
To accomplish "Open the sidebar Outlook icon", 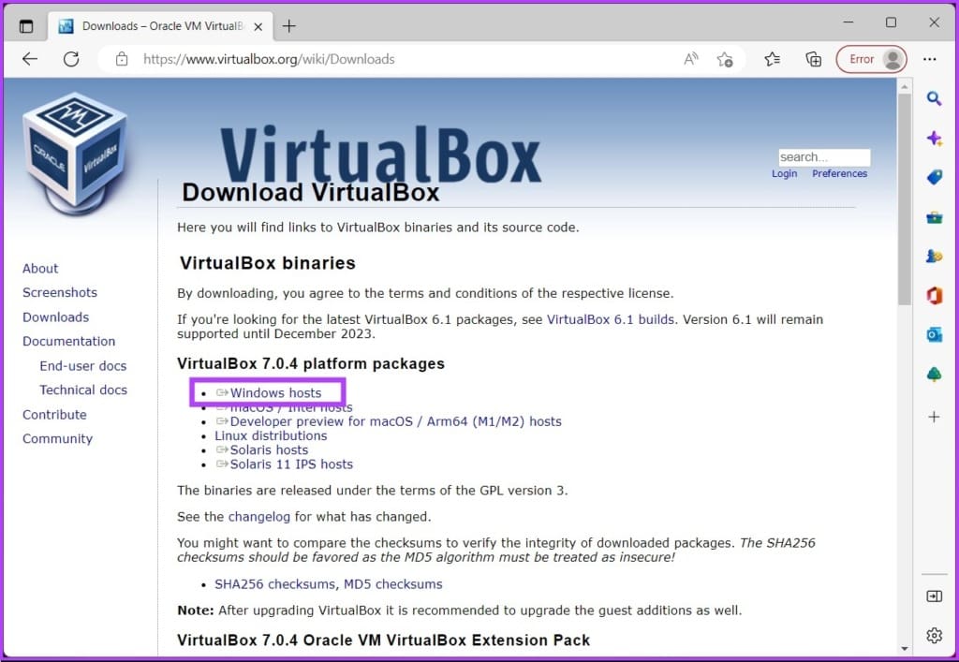I will [x=934, y=335].
